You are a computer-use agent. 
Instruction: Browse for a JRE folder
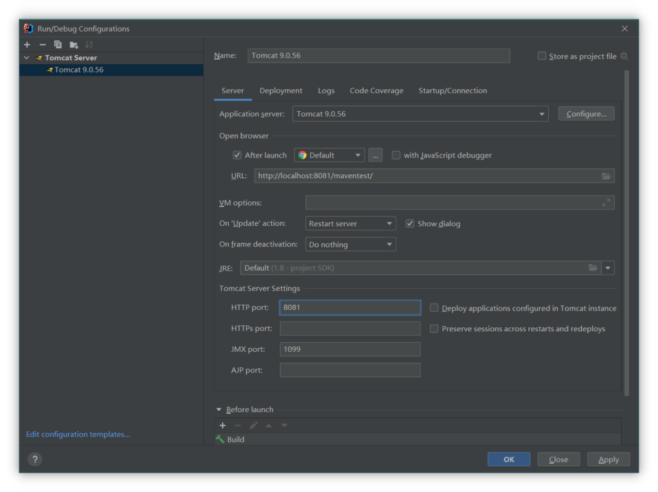592,268
